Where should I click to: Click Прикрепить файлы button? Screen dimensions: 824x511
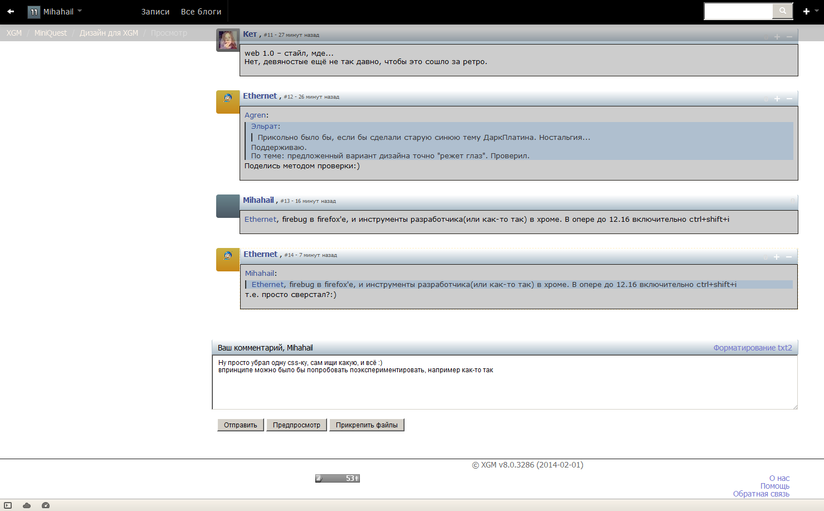(367, 425)
